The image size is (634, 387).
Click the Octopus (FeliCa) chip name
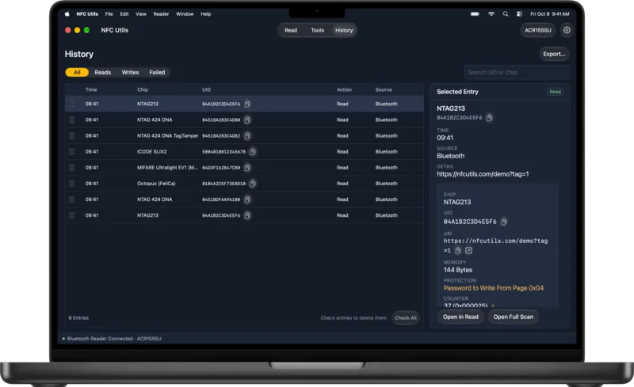[x=156, y=184]
